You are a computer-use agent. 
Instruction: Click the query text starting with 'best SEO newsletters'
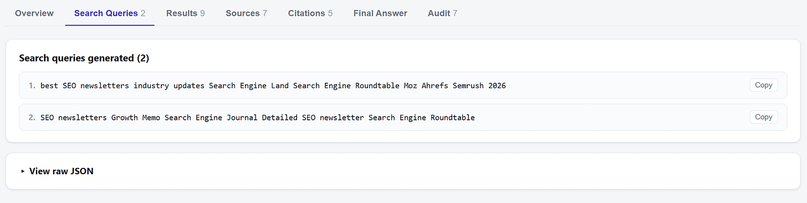(x=273, y=85)
